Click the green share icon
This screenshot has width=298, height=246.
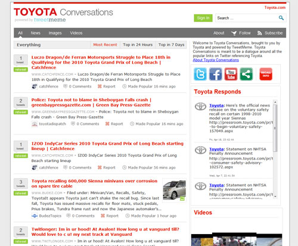(x=246, y=74)
